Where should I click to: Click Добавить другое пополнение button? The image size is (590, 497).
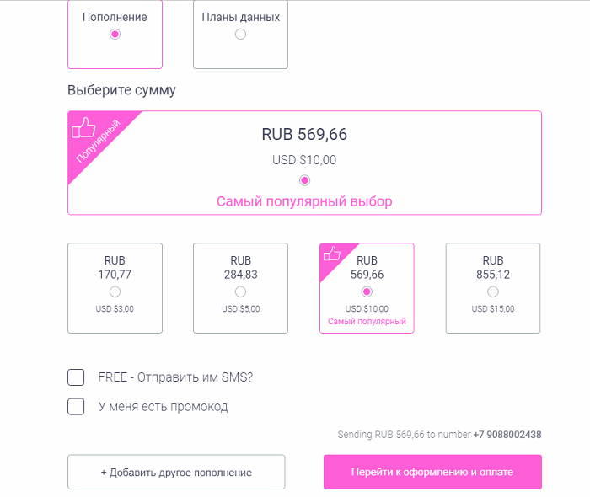coord(176,473)
